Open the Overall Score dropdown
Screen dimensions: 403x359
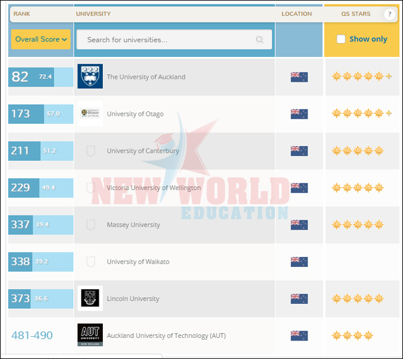click(41, 39)
